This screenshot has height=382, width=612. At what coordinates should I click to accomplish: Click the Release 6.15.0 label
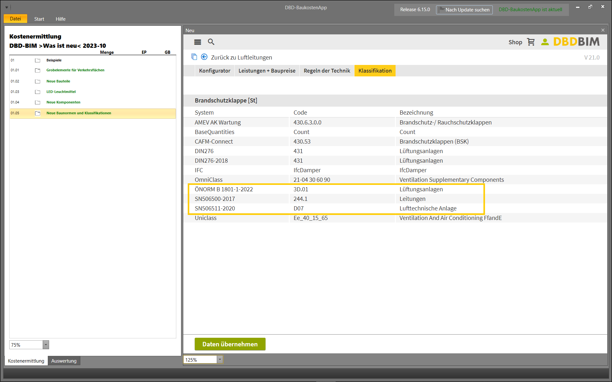point(415,10)
